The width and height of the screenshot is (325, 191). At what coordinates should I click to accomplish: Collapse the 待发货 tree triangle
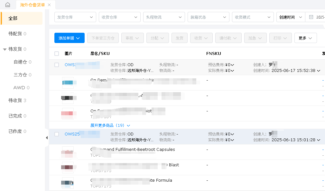tap(5, 49)
